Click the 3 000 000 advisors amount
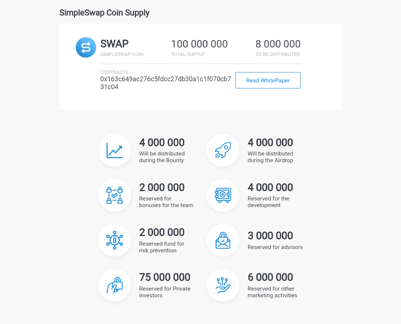This screenshot has width=401, height=324. point(270,236)
